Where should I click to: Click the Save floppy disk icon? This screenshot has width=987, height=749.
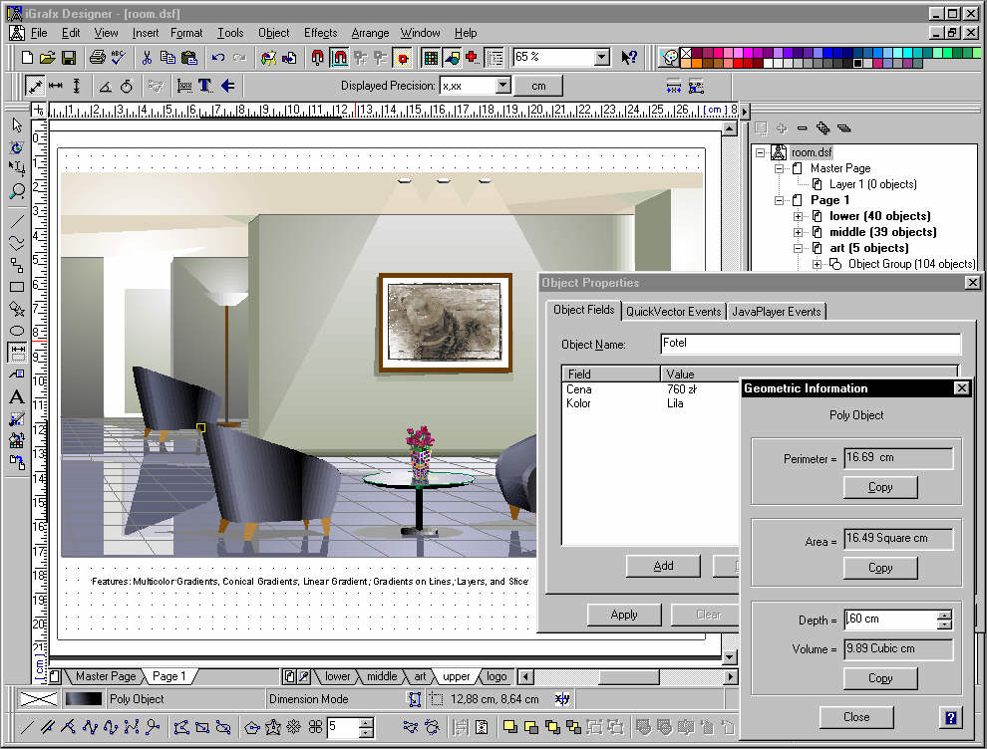(69, 58)
